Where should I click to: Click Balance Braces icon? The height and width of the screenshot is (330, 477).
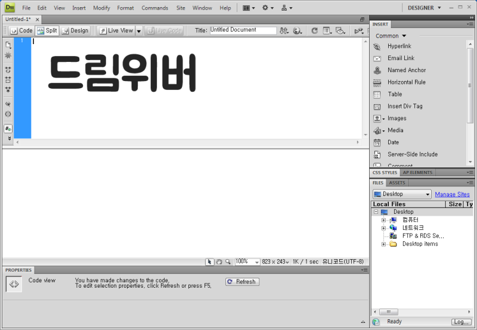click(x=8, y=114)
